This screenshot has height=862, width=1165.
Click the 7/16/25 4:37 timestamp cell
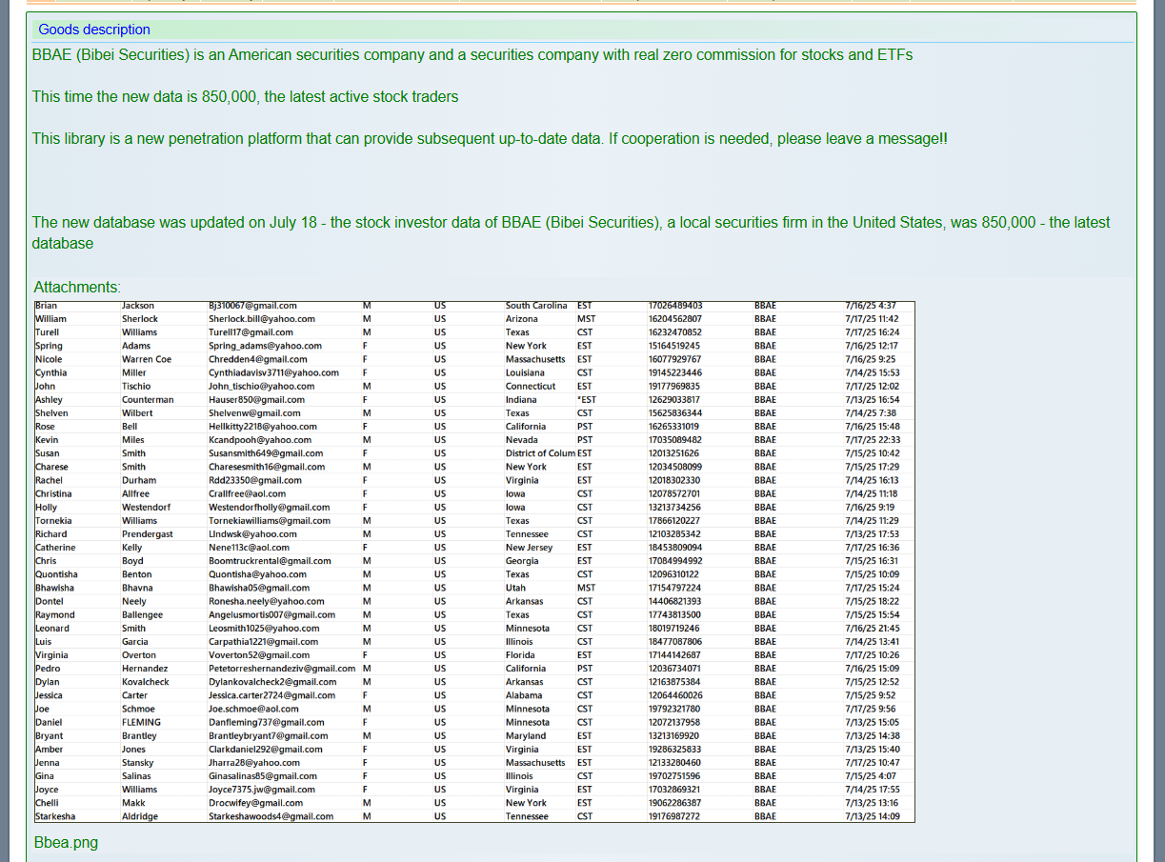coord(870,306)
